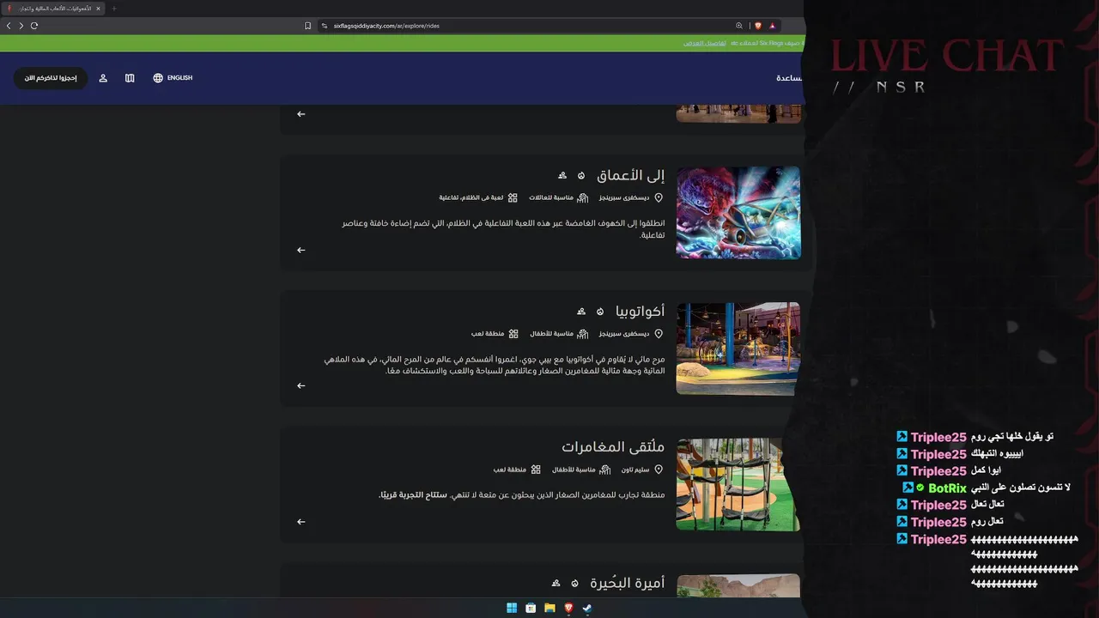This screenshot has height=618, width=1099.
Task: Open the إلى الأعماق ride arrow
Action: point(301,250)
